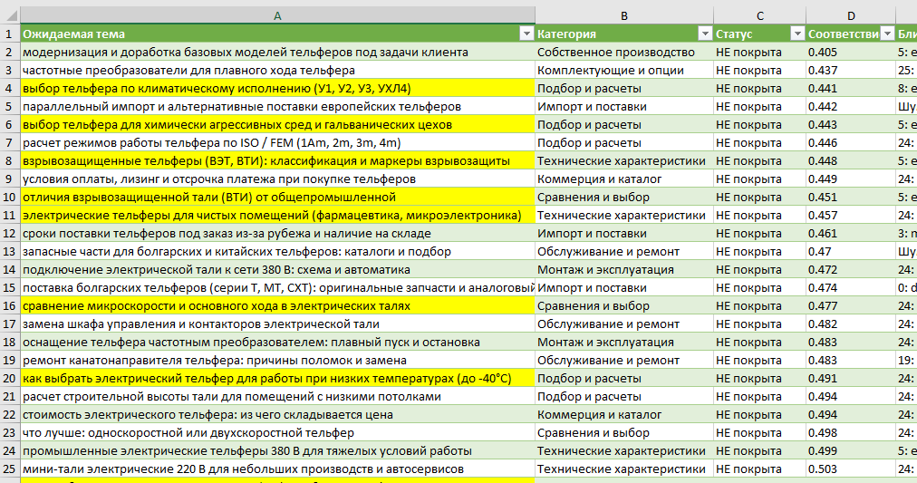Select cell 'взрывозащищенные тельферы (ВЭТ, ВТИ)'

click(277, 160)
